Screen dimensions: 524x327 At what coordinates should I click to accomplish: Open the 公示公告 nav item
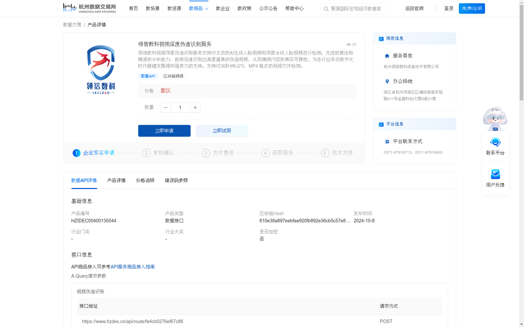coord(268,9)
